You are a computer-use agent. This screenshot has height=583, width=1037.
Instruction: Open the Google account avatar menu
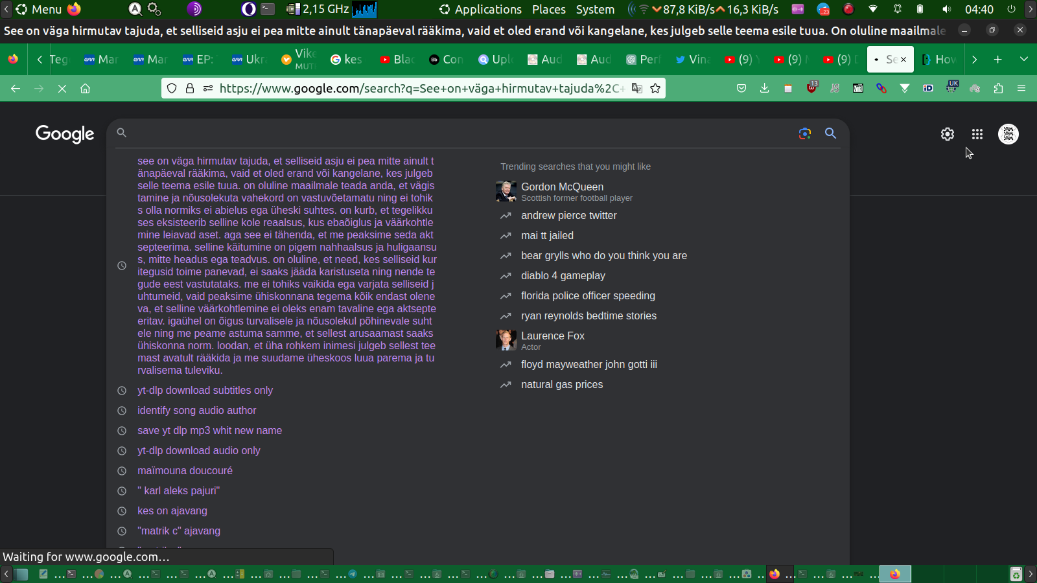(x=1008, y=134)
